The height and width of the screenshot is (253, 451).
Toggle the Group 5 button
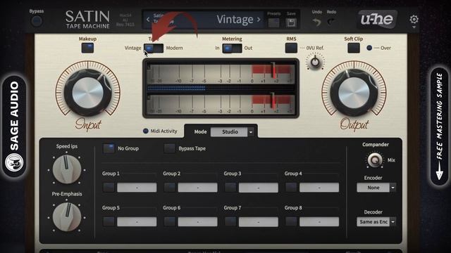(x=109, y=221)
